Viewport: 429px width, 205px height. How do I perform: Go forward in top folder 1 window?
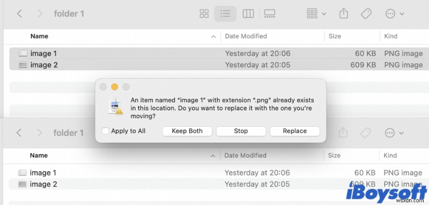click(40, 13)
